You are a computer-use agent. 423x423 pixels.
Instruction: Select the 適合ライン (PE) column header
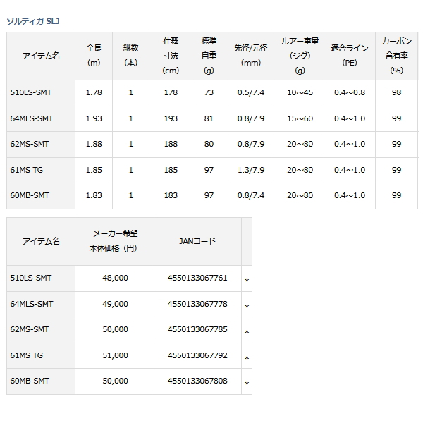pyautogui.click(x=350, y=56)
